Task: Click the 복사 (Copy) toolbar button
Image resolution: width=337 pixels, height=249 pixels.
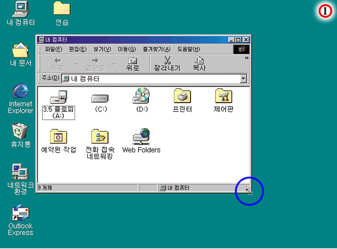Action: tap(199, 64)
